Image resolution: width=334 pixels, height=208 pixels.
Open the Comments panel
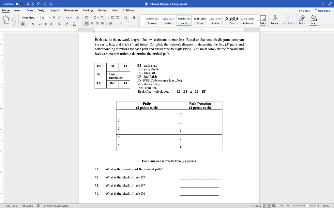point(322,10)
